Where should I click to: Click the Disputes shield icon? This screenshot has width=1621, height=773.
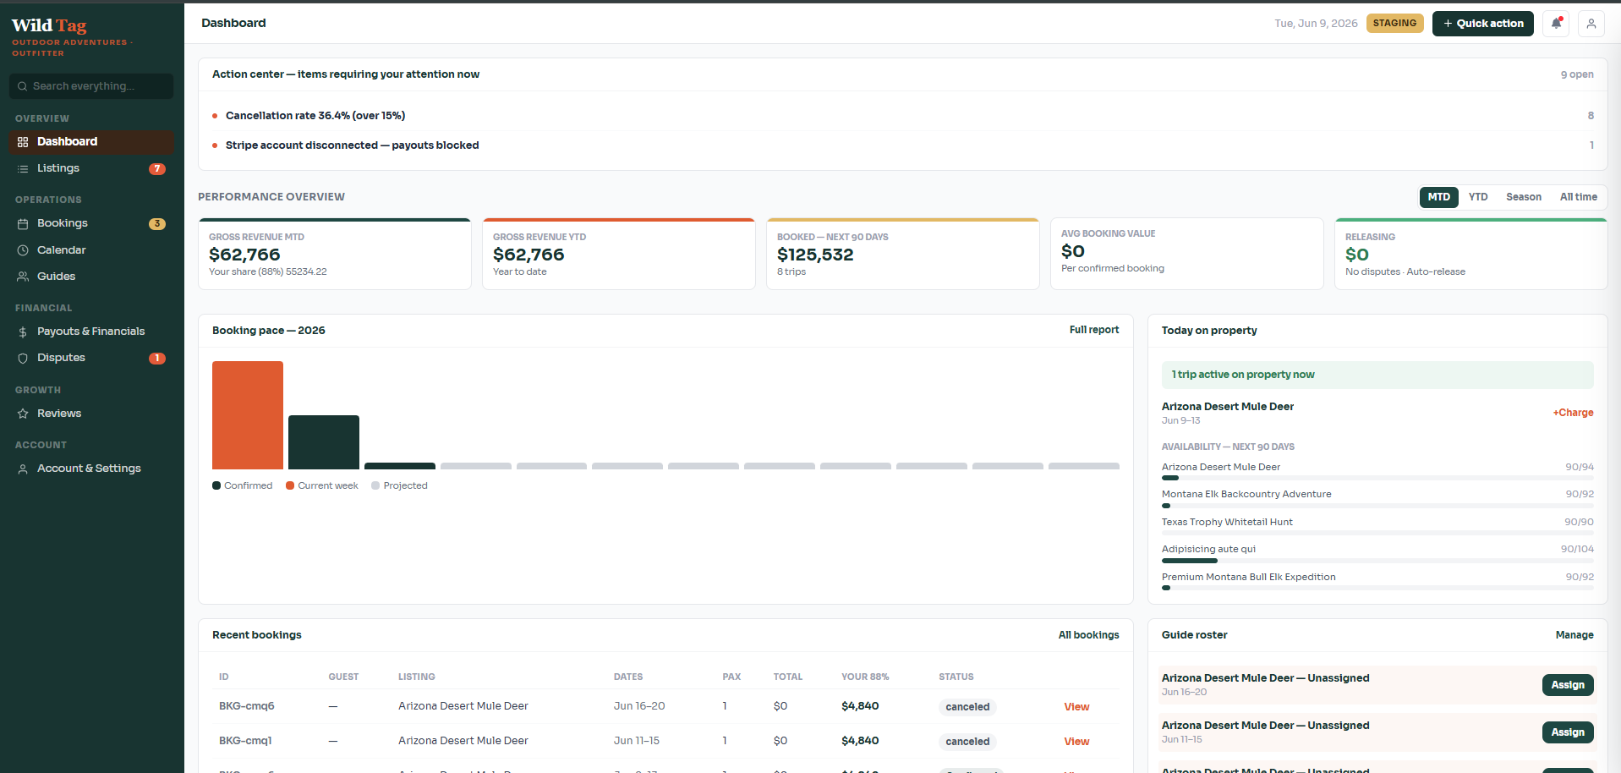[x=23, y=359]
